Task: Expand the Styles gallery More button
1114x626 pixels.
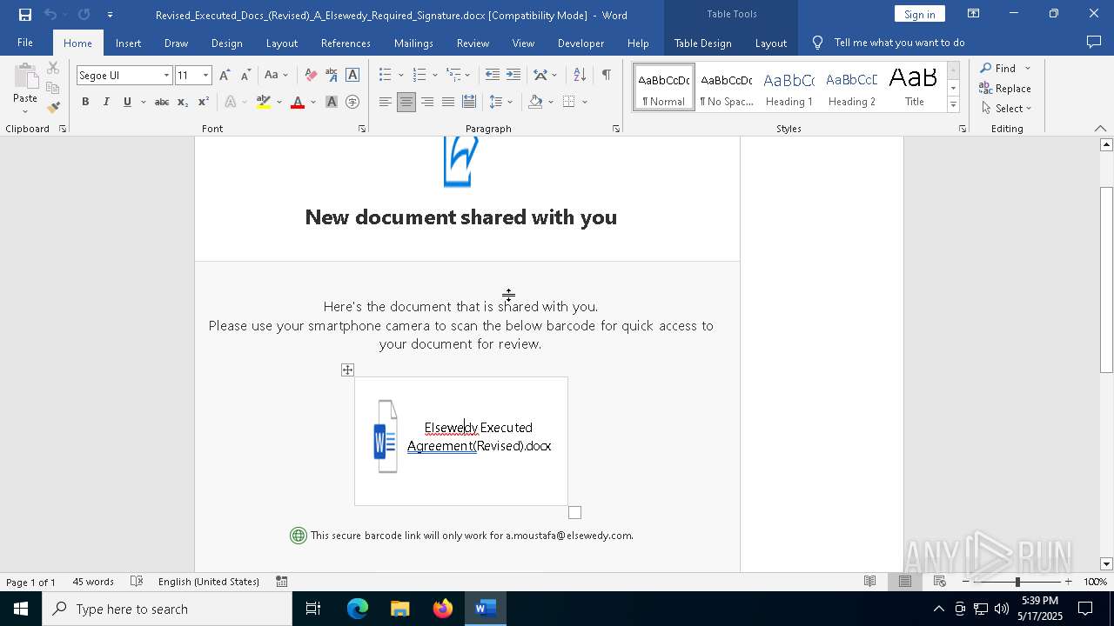Action: click(x=953, y=104)
